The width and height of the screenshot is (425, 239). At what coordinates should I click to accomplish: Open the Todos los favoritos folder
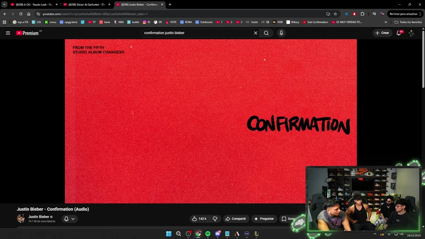click(408, 22)
